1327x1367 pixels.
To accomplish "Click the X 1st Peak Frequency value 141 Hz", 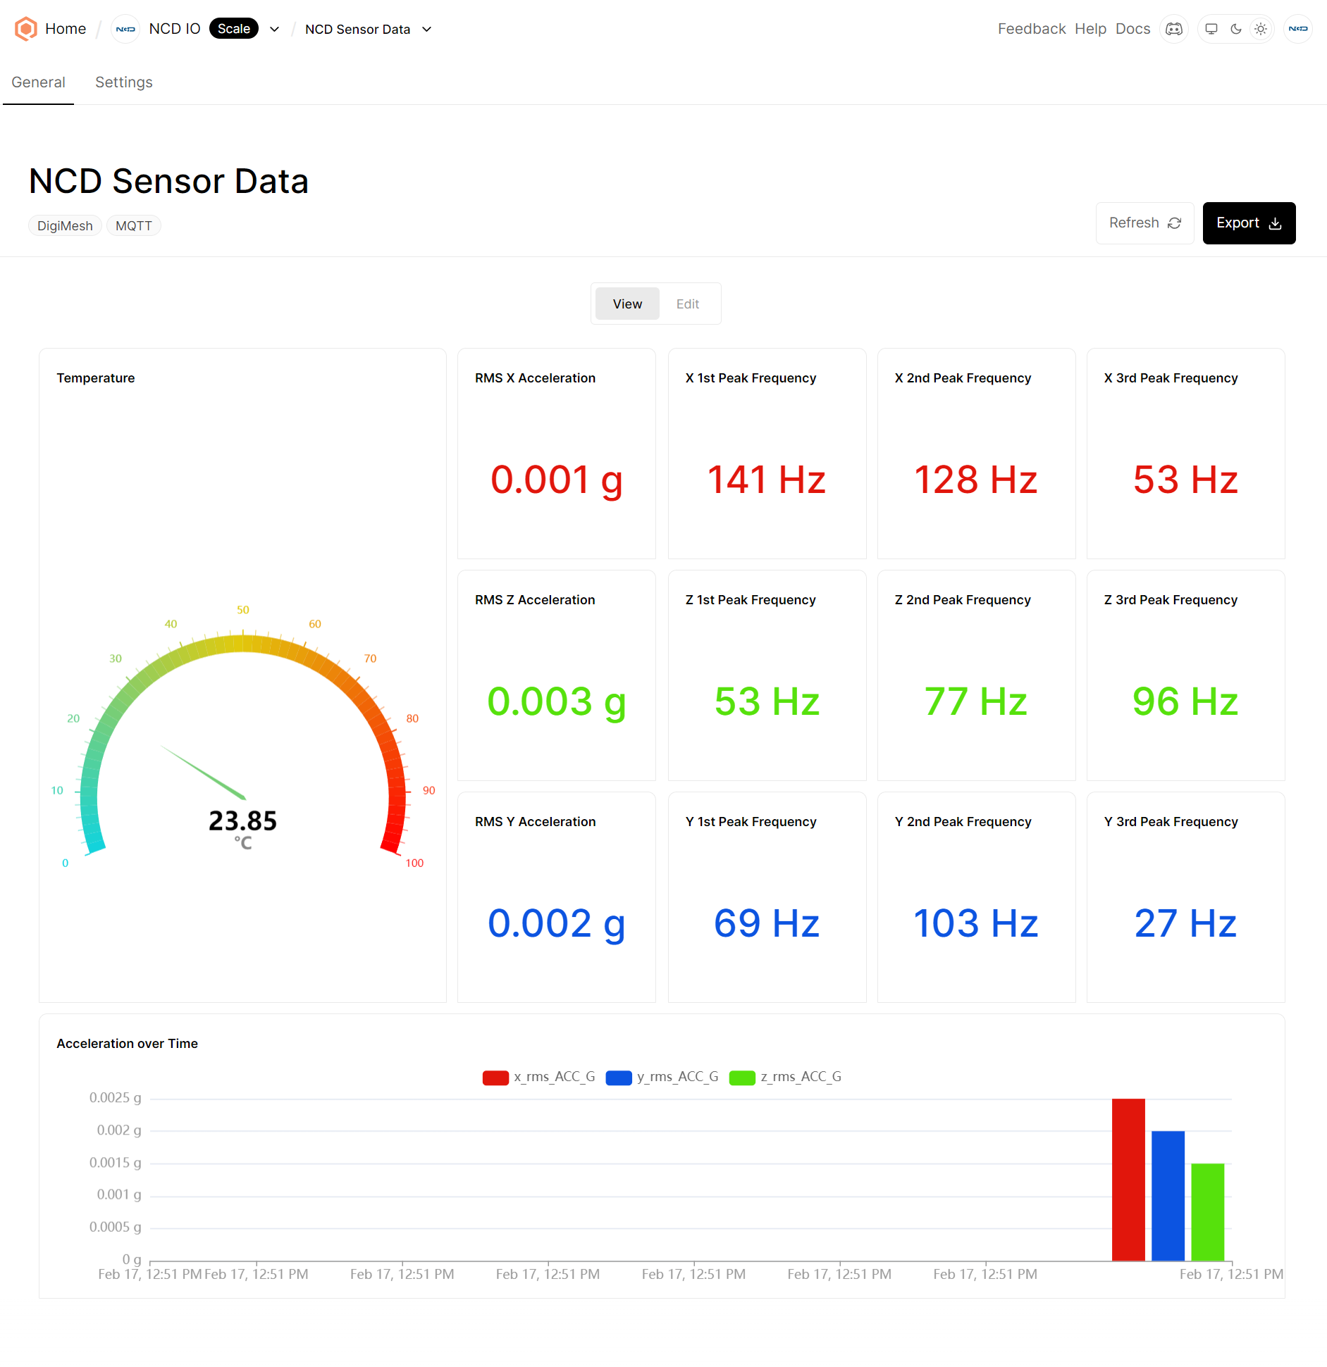I will (767, 480).
